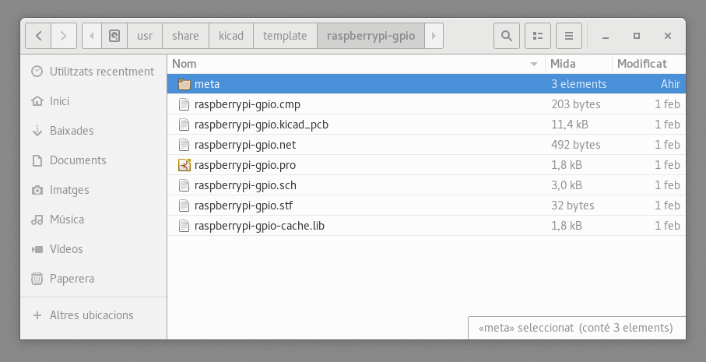The height and width of the screenshot is (362, 706).
Task: Open the hamburger options menu
Action: (x=569, y=36)
